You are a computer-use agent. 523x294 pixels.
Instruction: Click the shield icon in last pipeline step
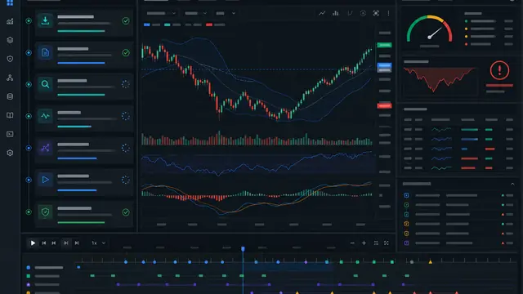[x=45, y=212]
